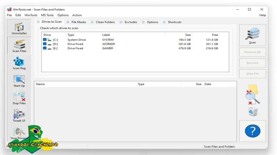Click the System Drive type cell

coord(77,40)
